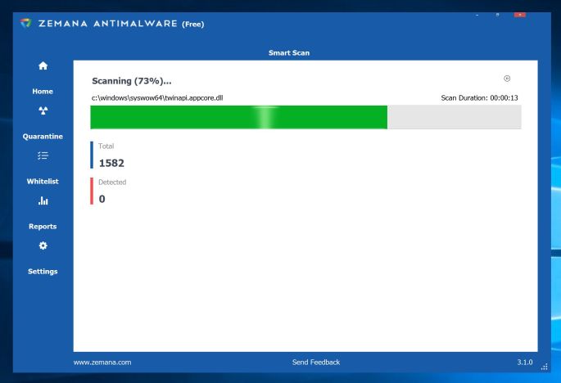The height and width of the screenshot is (383, 561).
Task: Open the www.zemana.com link
Action: (102, 363)
